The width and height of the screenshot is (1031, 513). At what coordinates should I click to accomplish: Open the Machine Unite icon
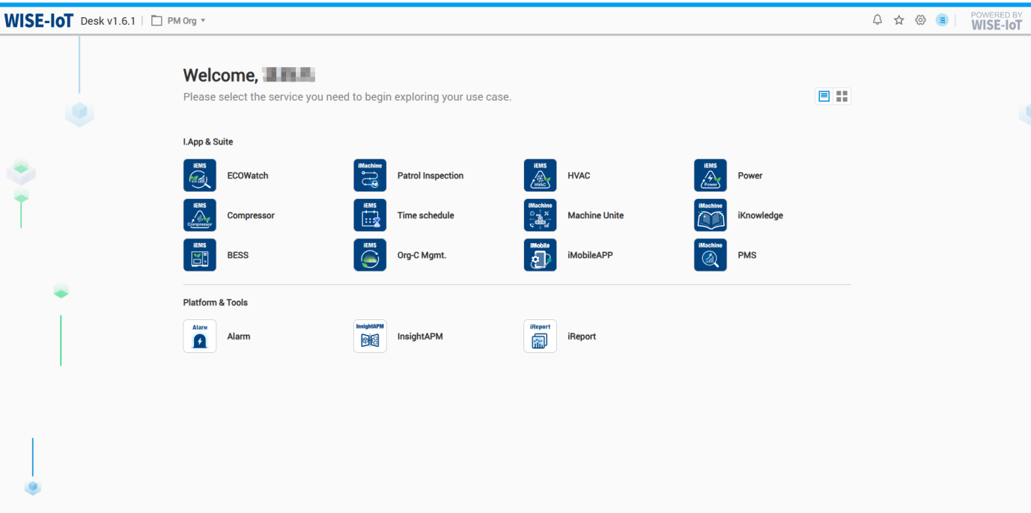(x=540, y=215)
